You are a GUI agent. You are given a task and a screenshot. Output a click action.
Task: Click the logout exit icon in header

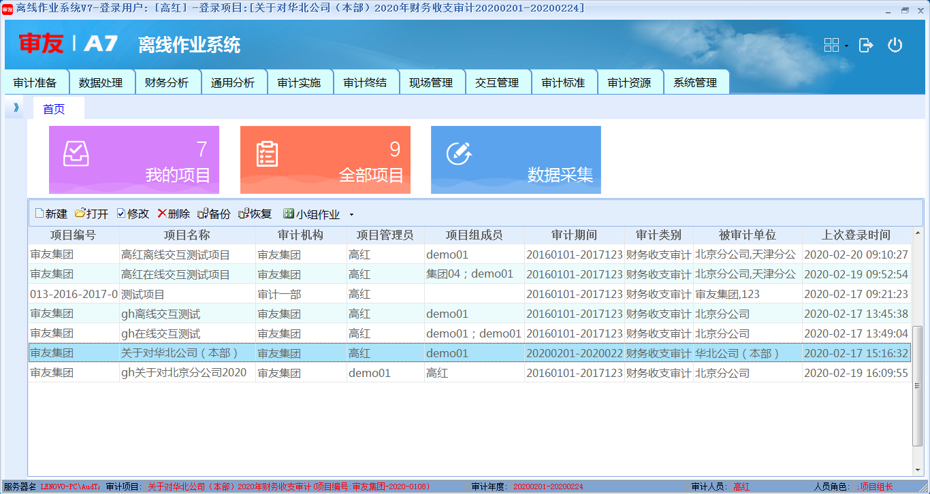pyautogui.click(x=866, y=45)
